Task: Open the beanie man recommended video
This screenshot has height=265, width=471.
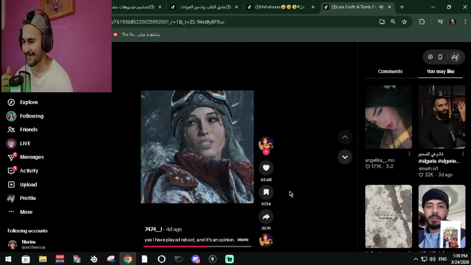Action: pyautogui.click(x=442, y=216)
